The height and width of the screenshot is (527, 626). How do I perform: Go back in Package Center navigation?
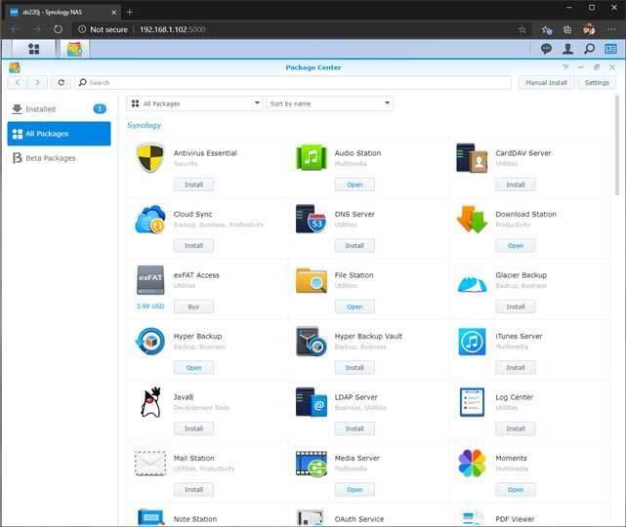18,83
